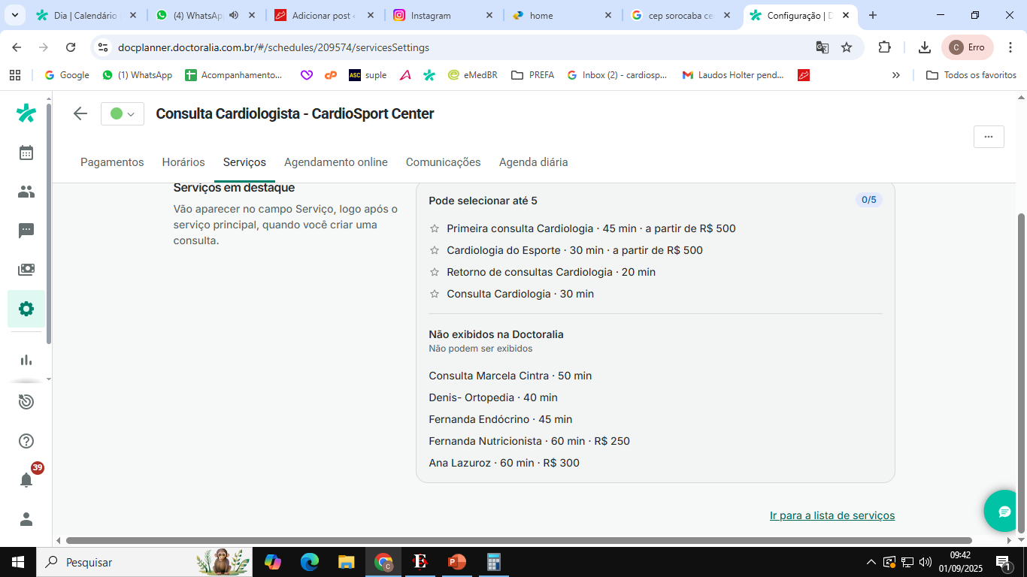The width and height of the screenshot is (1027, 577).
Task: Star the Primeira consulta Cardiologia service
Action: click(434, 228)
